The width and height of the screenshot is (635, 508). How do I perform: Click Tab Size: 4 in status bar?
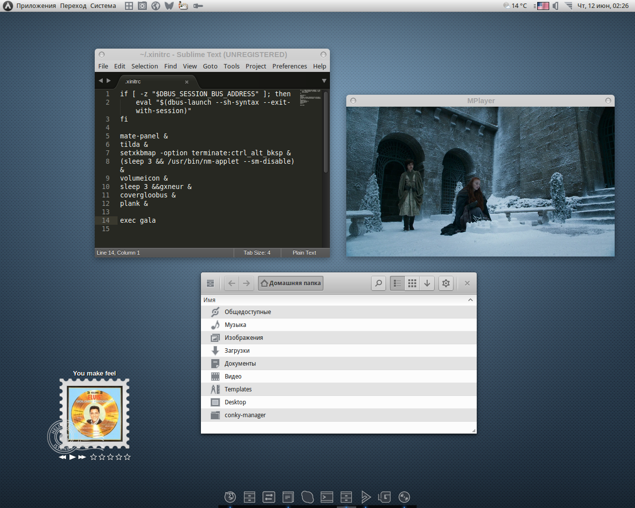(257, 253)
